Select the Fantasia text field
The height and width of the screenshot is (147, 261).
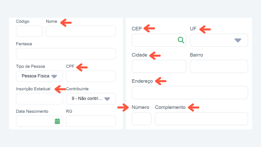(x=66, y=54)
